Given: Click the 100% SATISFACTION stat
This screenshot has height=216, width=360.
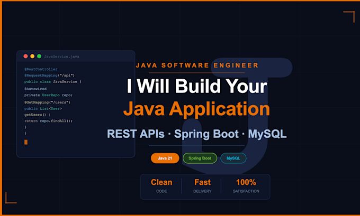Looking at the screenshot, I should click(x=246, y=186).
